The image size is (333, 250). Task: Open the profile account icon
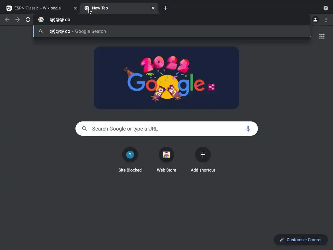click(315, 20)
